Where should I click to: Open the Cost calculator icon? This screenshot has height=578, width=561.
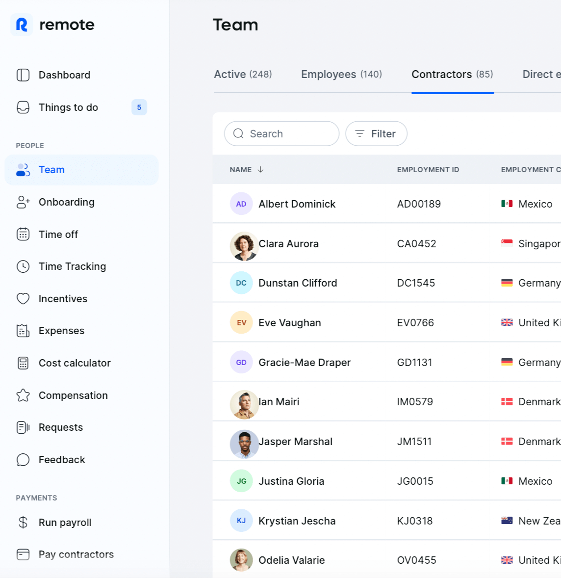click(23, 363)
